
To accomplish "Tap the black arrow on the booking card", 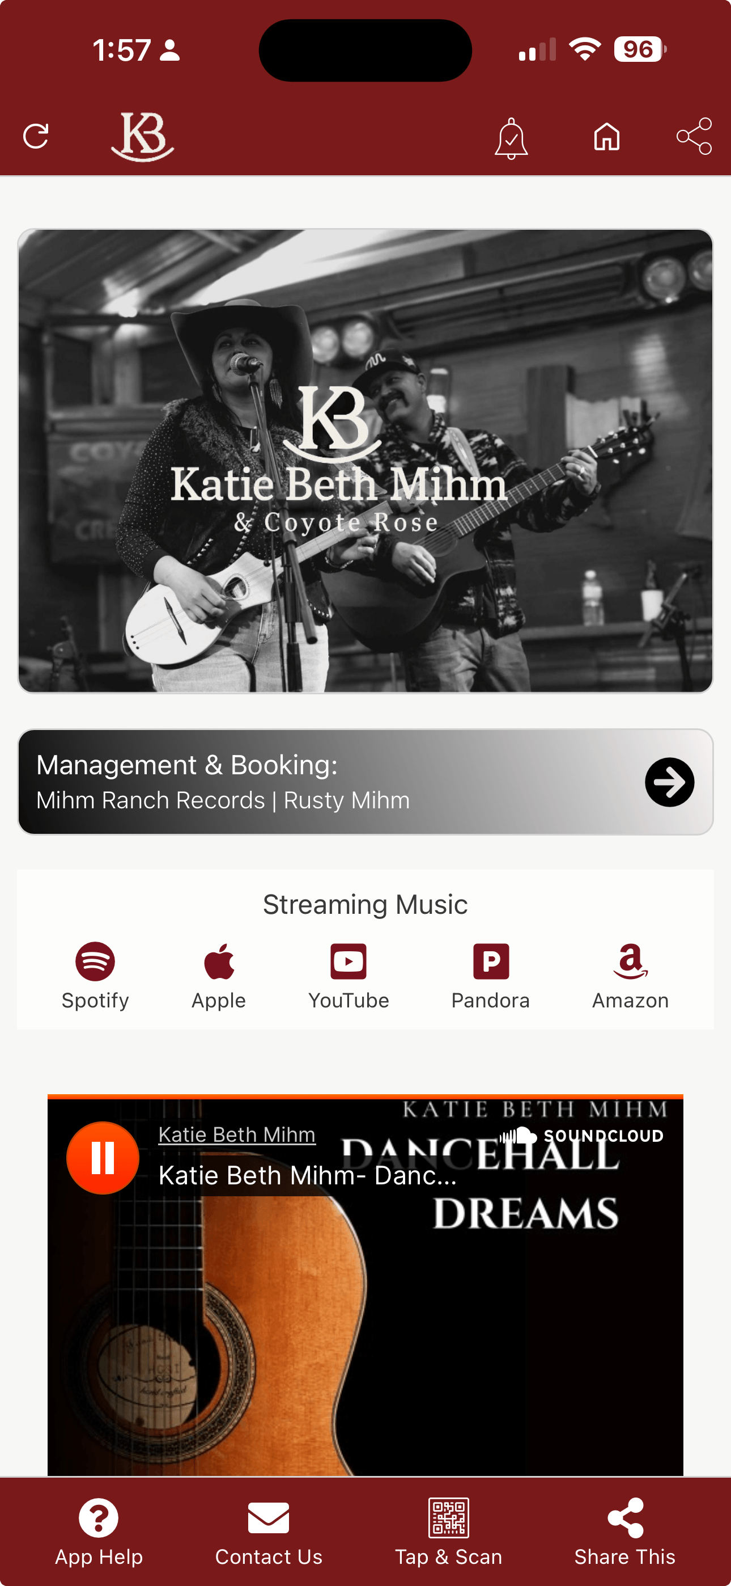I will coord(669,782).
